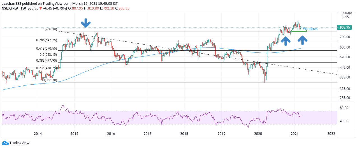Click the 2022 time axis label
This screenshot has width=357, height=148.
click(331, 133)
